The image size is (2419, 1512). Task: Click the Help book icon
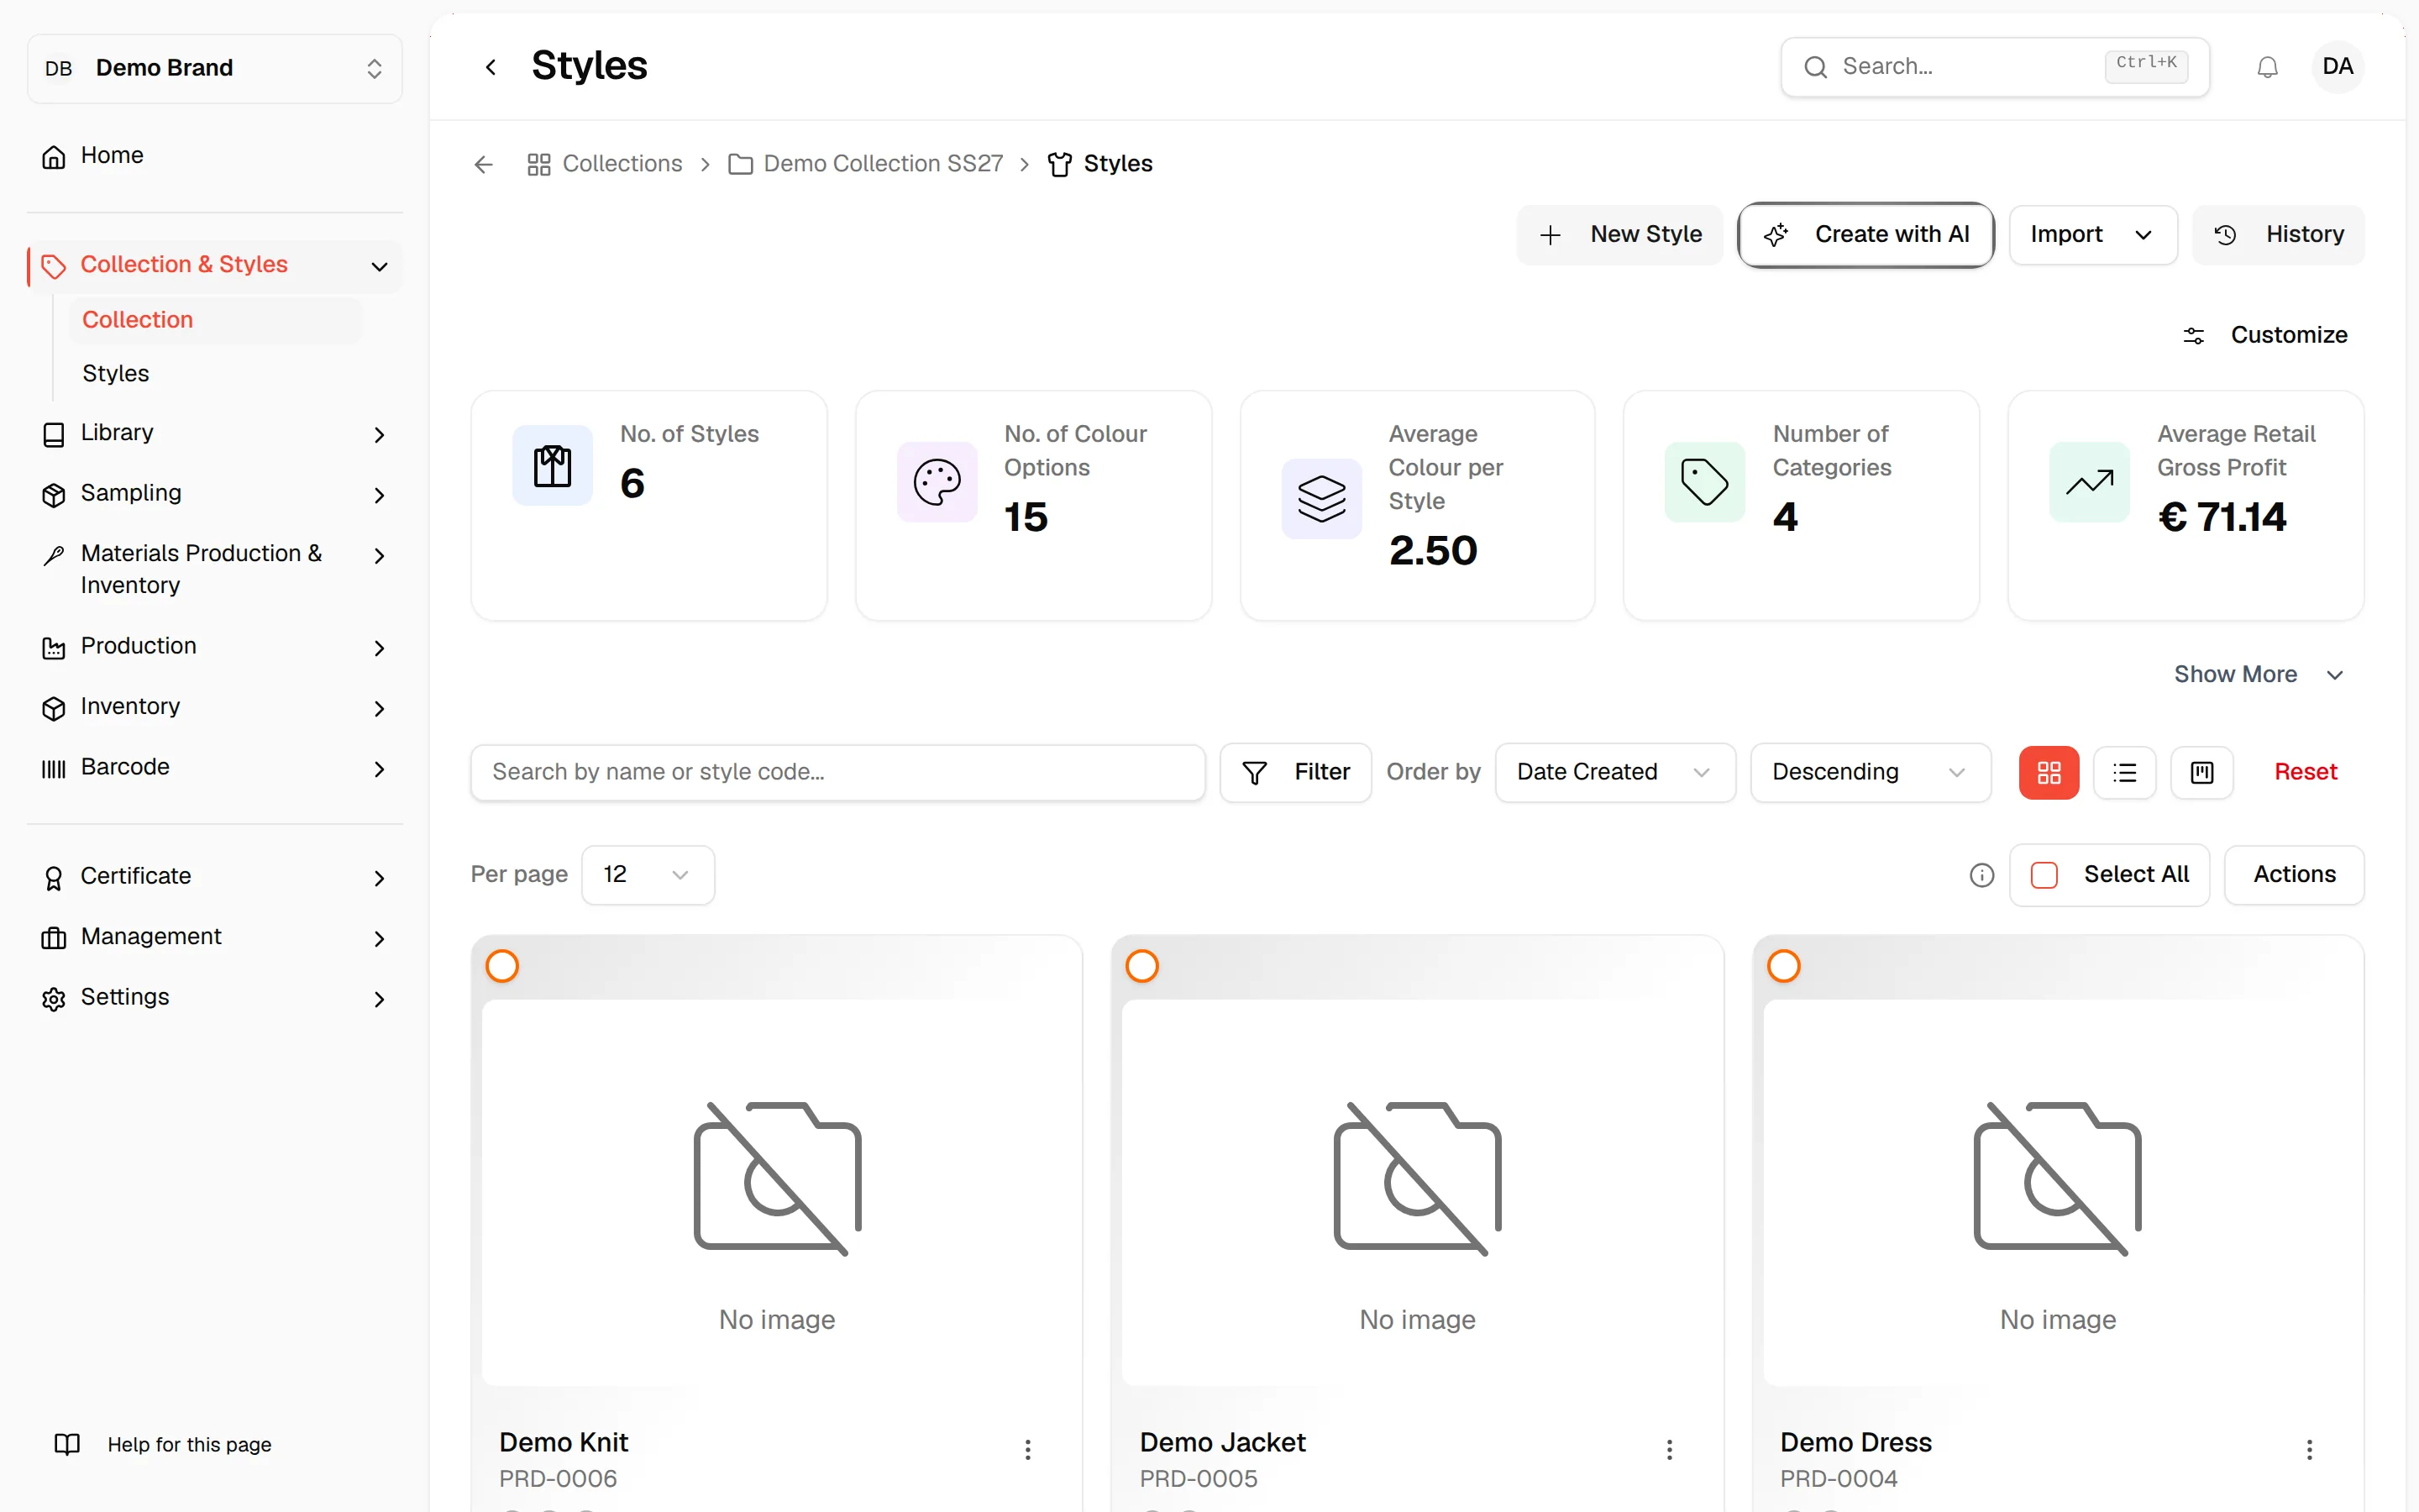pos(67,1444)
